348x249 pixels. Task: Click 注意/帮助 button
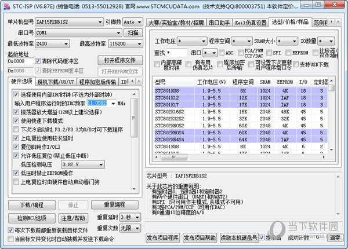(73, 218)
